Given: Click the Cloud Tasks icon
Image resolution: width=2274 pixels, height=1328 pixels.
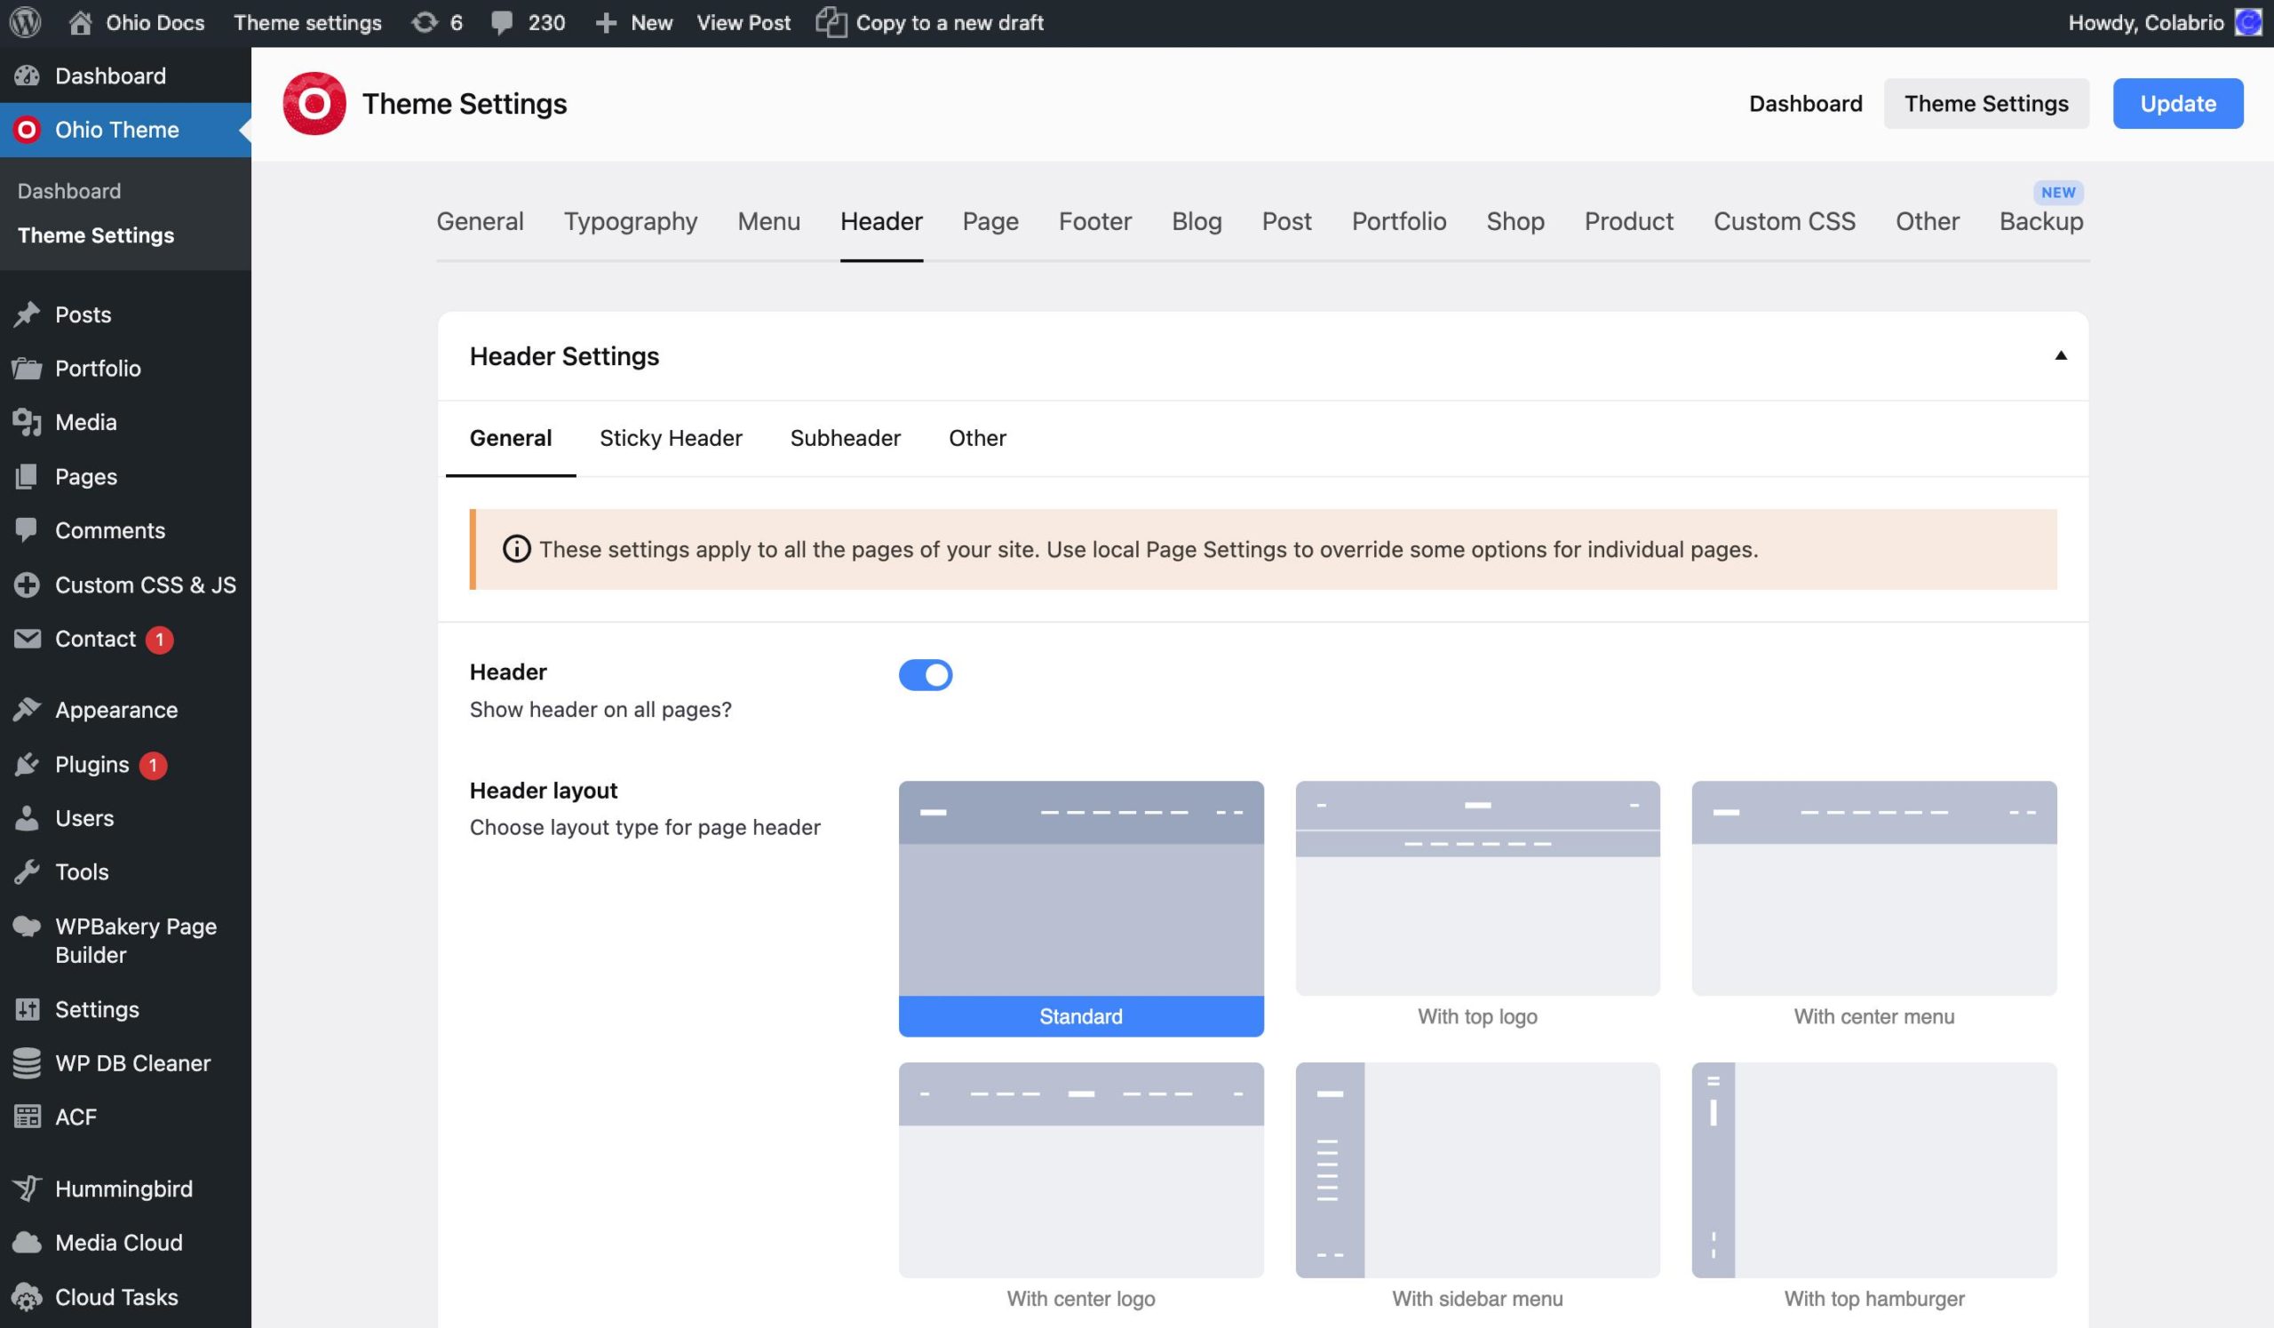Looking at the screenshot, I should click(x=27, y=1297).
